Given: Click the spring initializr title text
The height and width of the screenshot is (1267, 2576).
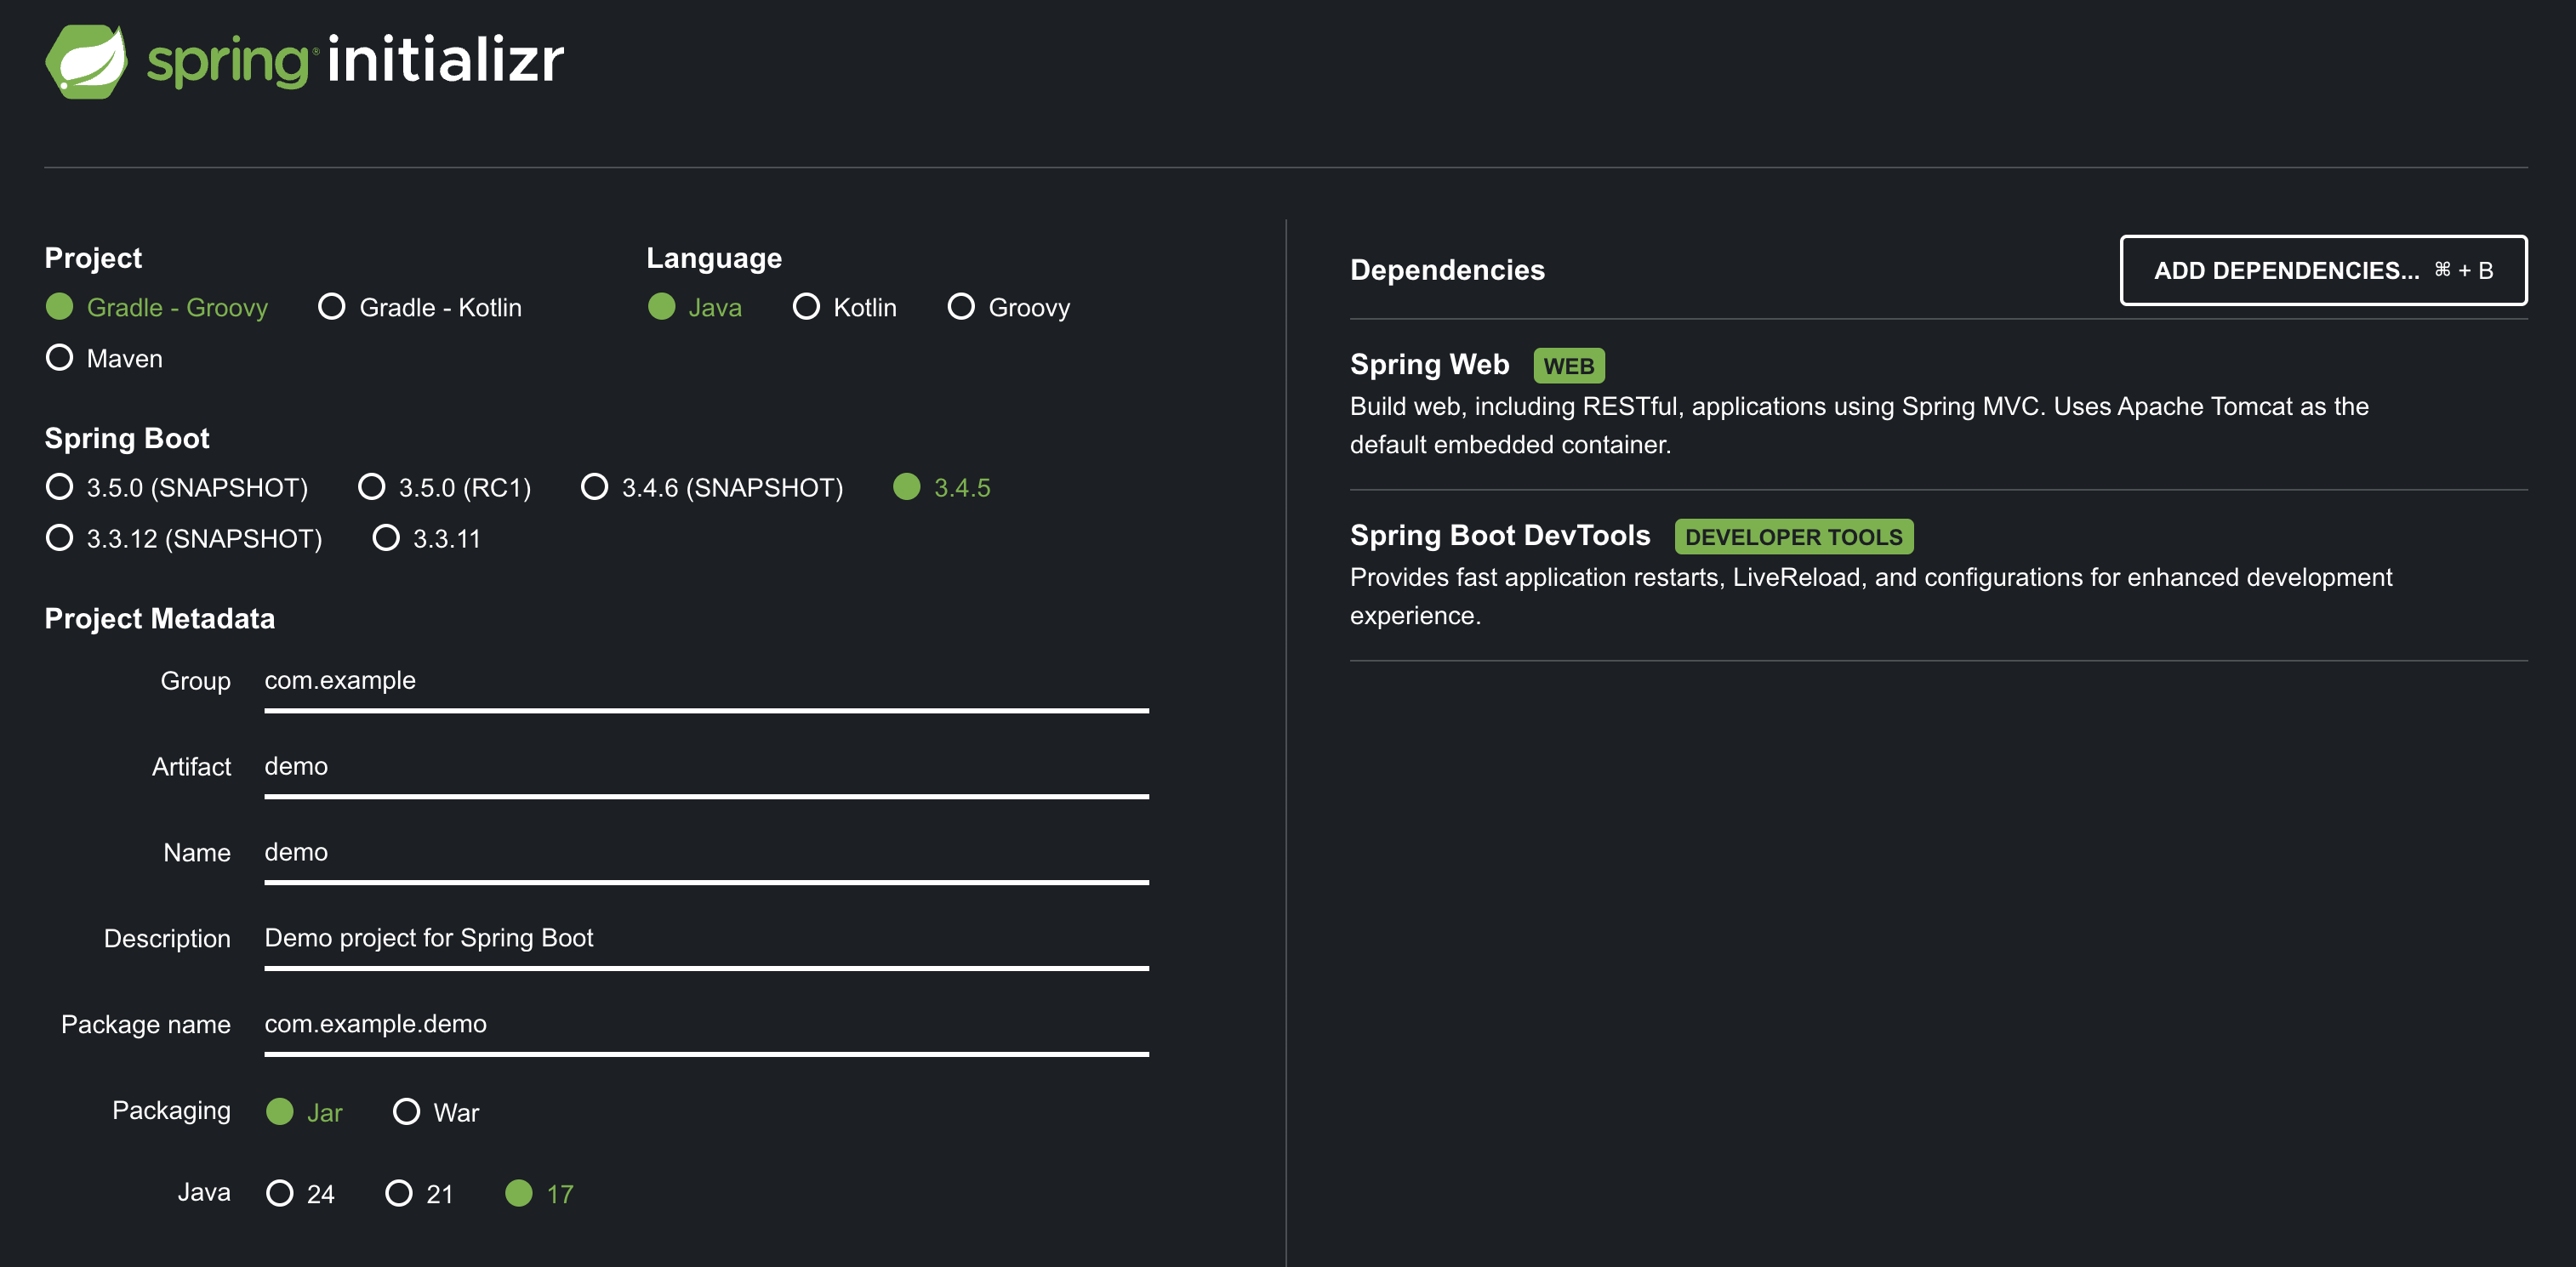Looking at the screenshot, I should [356, 60].
